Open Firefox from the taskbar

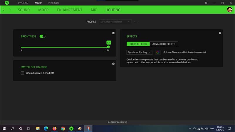[x=54, y=128]
